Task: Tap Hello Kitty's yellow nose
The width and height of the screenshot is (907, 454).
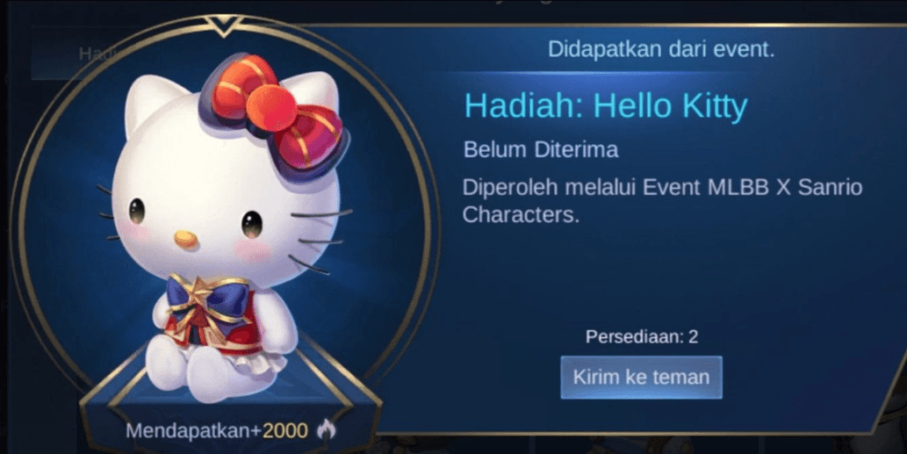Action: (186, 239)
